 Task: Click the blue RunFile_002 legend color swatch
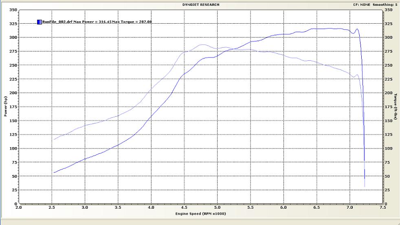point(39,22)
